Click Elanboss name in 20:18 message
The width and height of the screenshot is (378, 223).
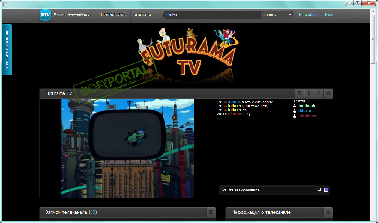coord(237,114)
